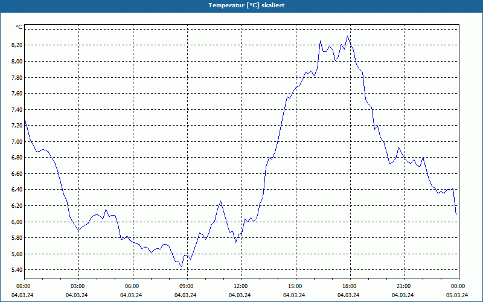483x302 pixels.
Task: Click the 7,80 y-axis value
Action: (16, 77)
